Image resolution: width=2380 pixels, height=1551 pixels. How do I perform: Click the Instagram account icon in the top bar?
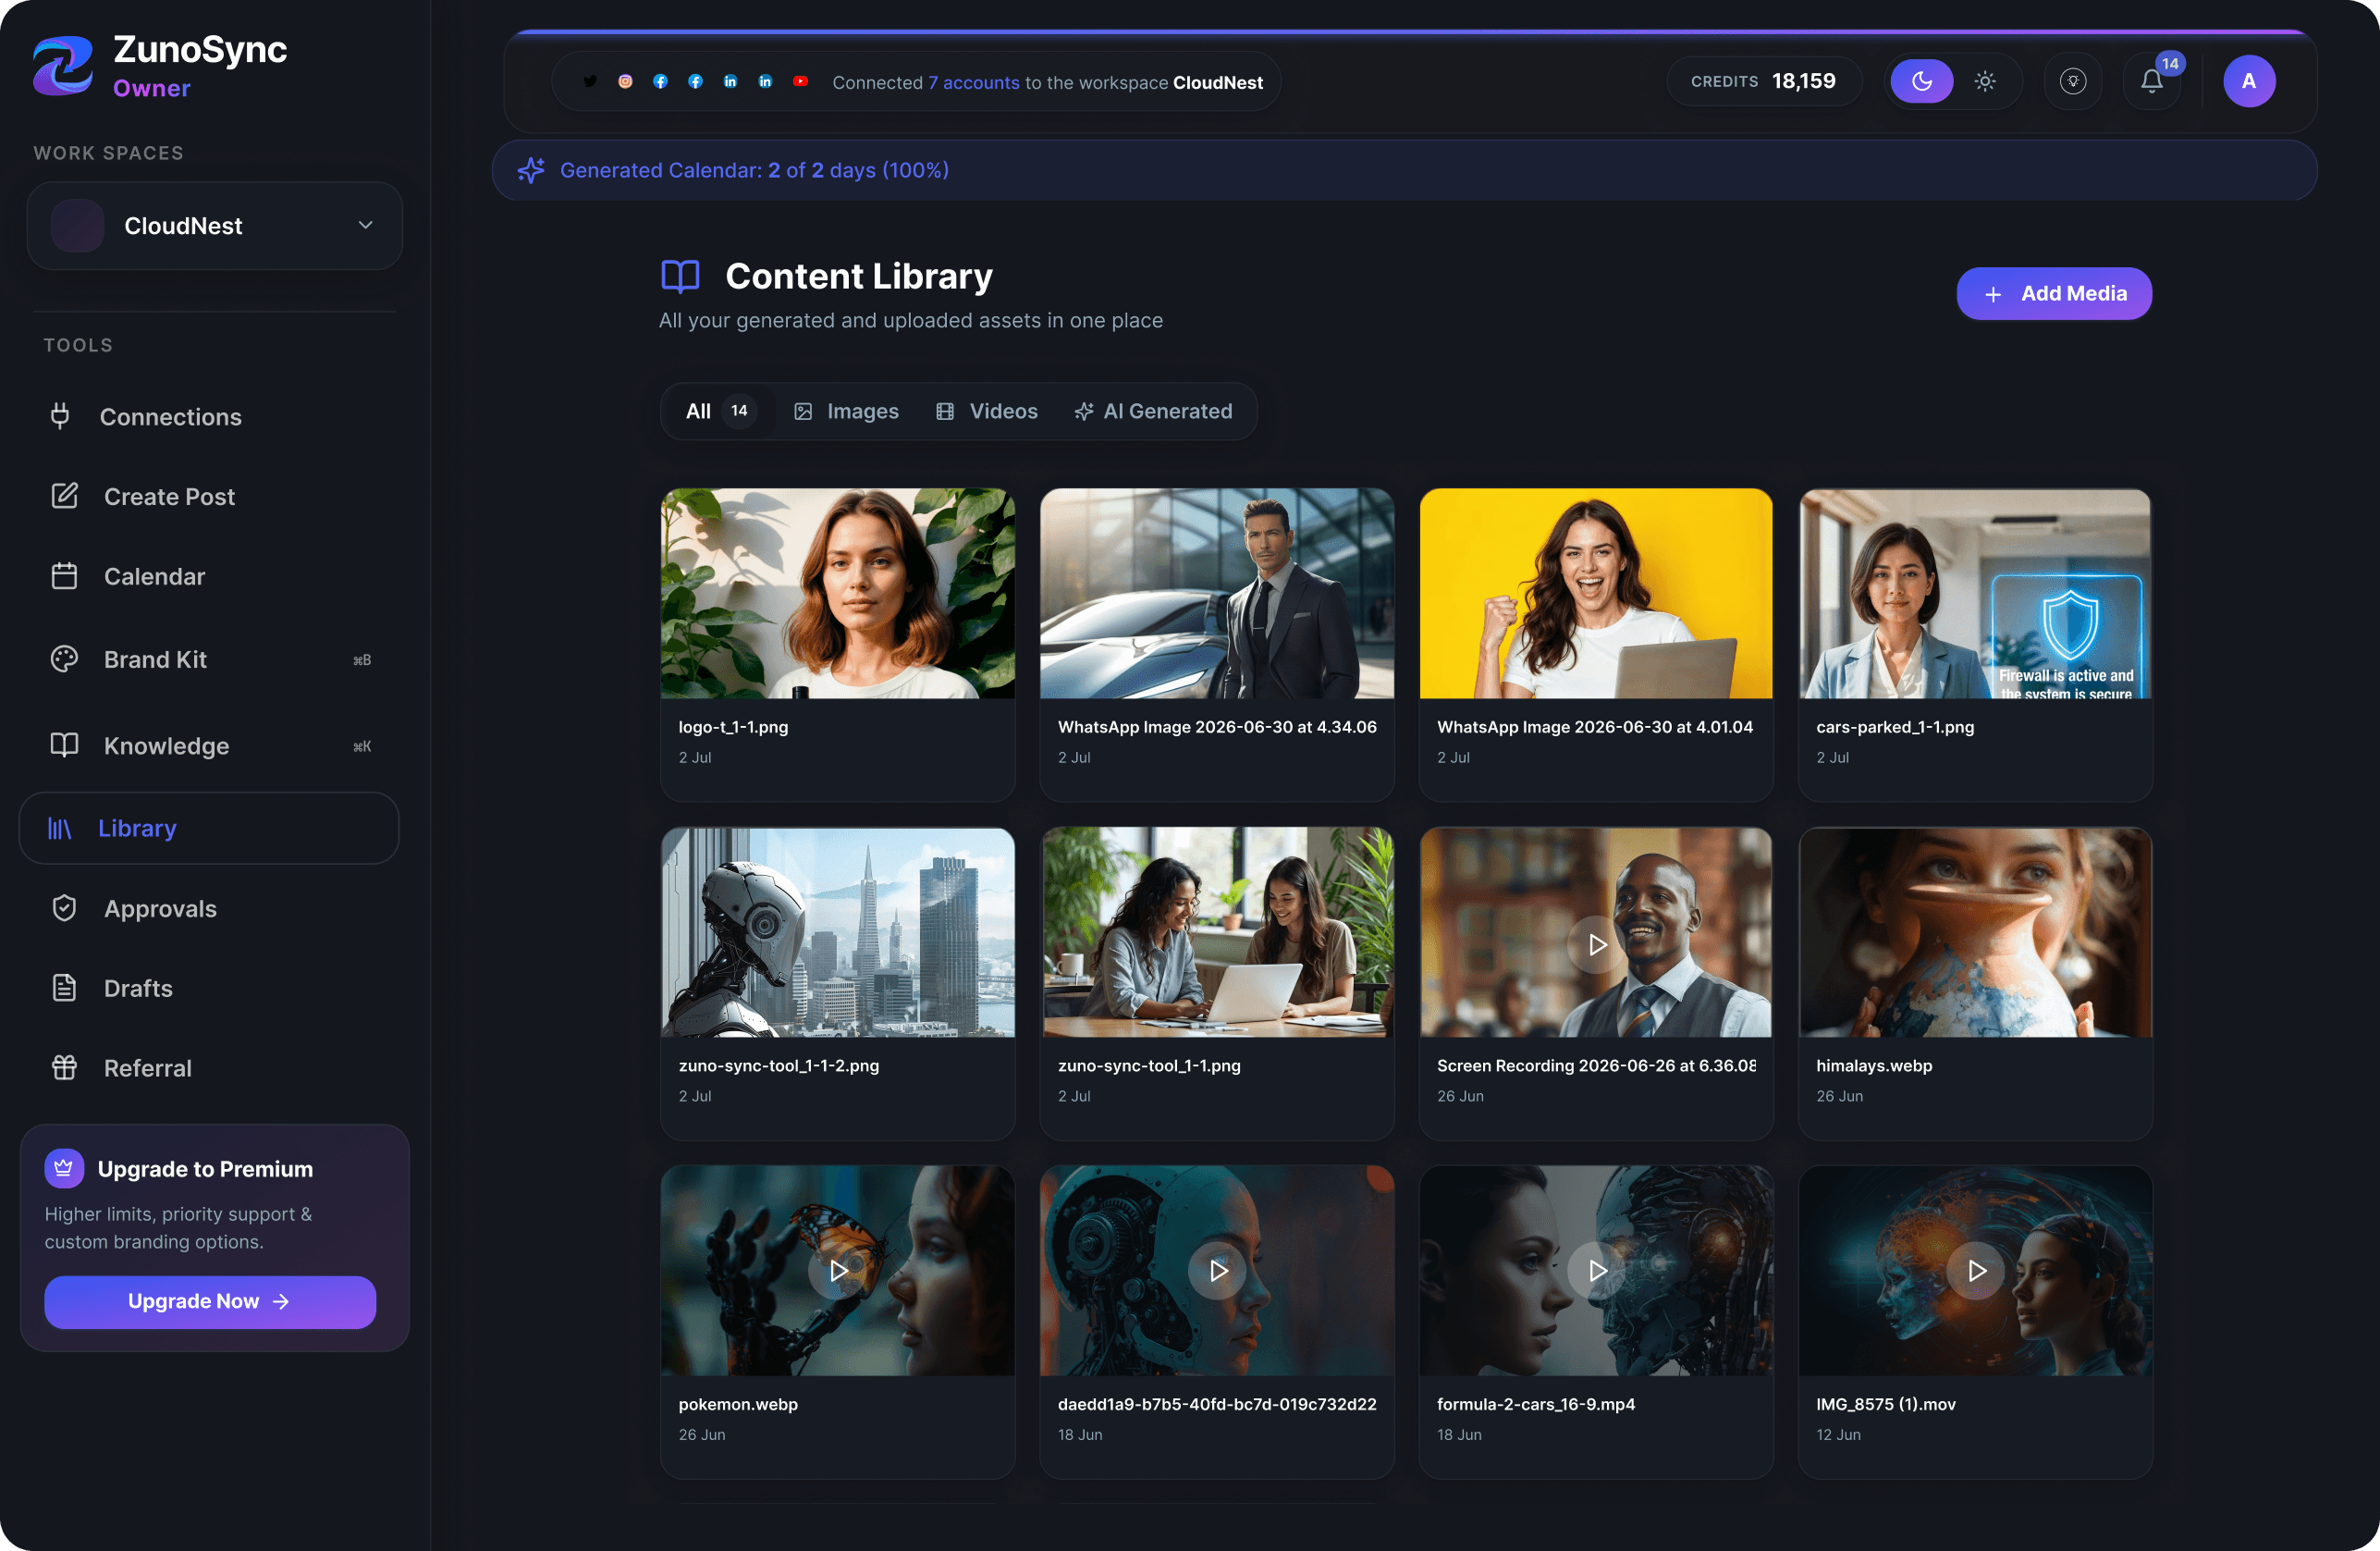pos(625,82)
